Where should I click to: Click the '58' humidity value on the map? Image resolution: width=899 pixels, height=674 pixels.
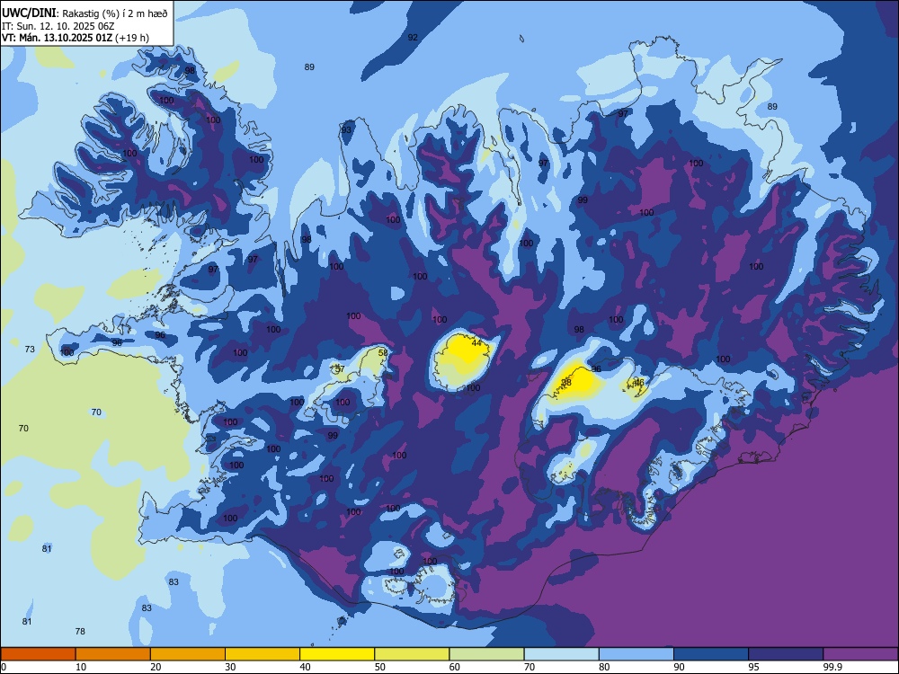(383, 353)
